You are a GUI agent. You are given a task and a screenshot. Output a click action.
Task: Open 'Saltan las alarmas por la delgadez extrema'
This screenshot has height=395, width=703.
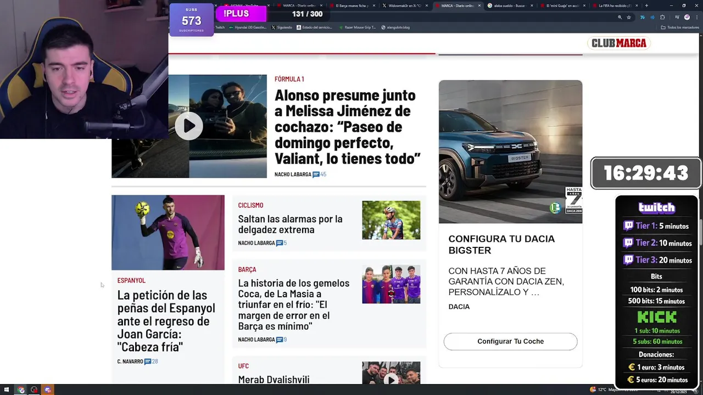(290, 224)
